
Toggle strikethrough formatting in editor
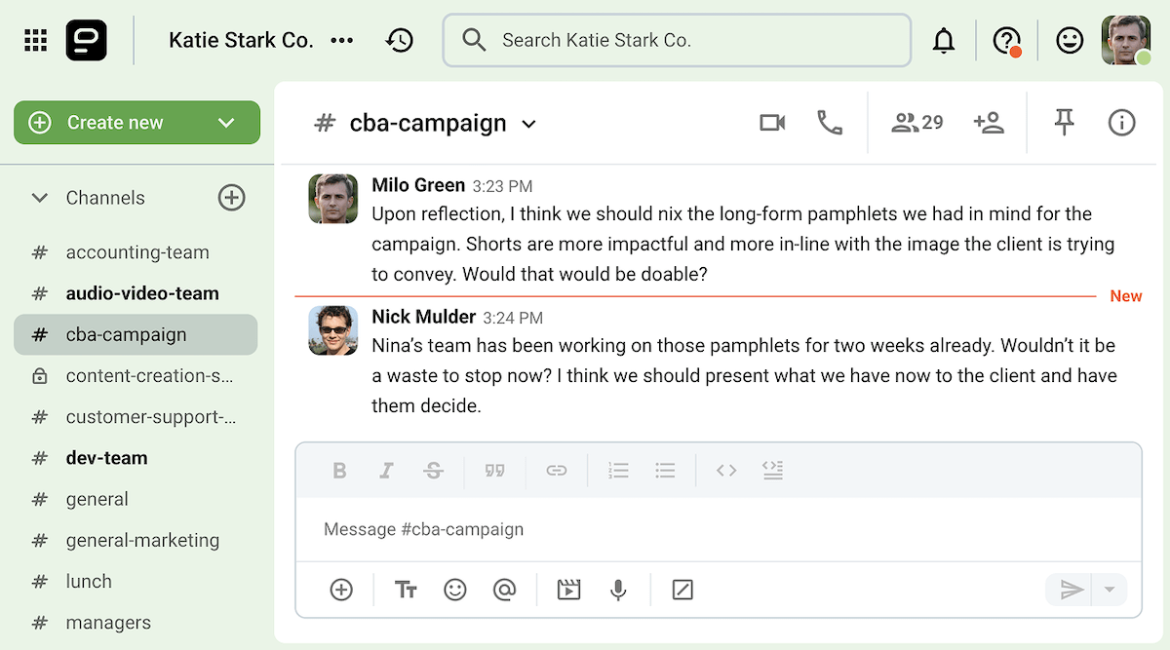[x=434, y=471]
